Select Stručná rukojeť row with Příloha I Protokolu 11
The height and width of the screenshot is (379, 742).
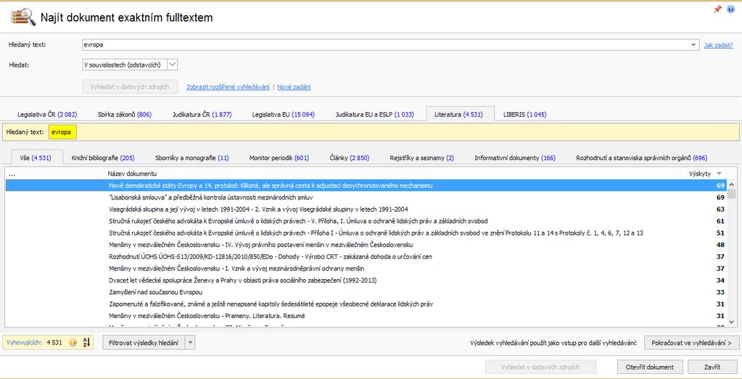click(x=366, y=233)
